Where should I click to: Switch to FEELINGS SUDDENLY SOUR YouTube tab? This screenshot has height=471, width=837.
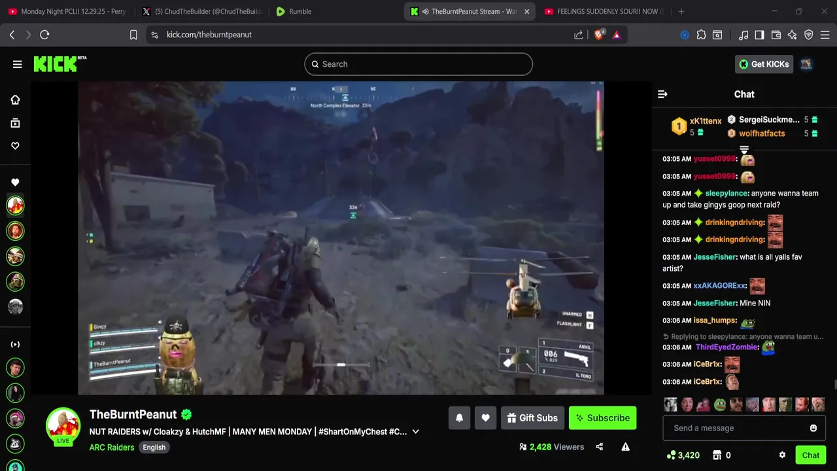point(604,11)
